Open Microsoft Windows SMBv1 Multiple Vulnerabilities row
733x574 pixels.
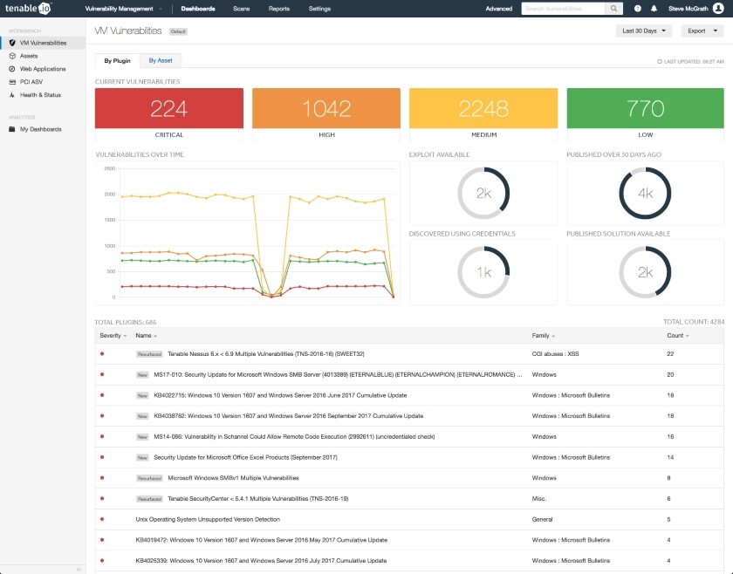pos(409,478)
